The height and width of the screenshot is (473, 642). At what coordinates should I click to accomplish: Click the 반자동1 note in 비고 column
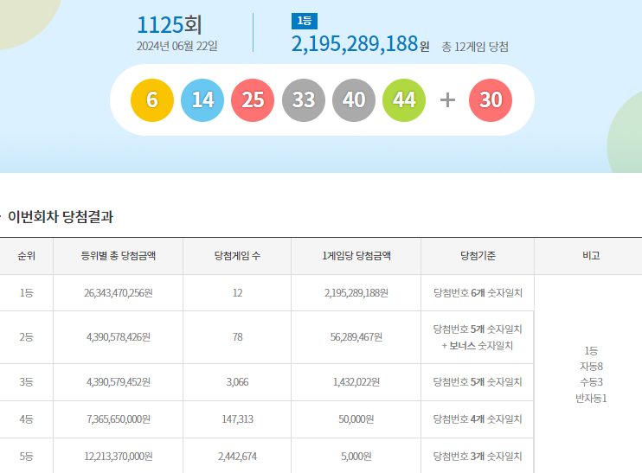pyautogui.click(x=591, y=398)
